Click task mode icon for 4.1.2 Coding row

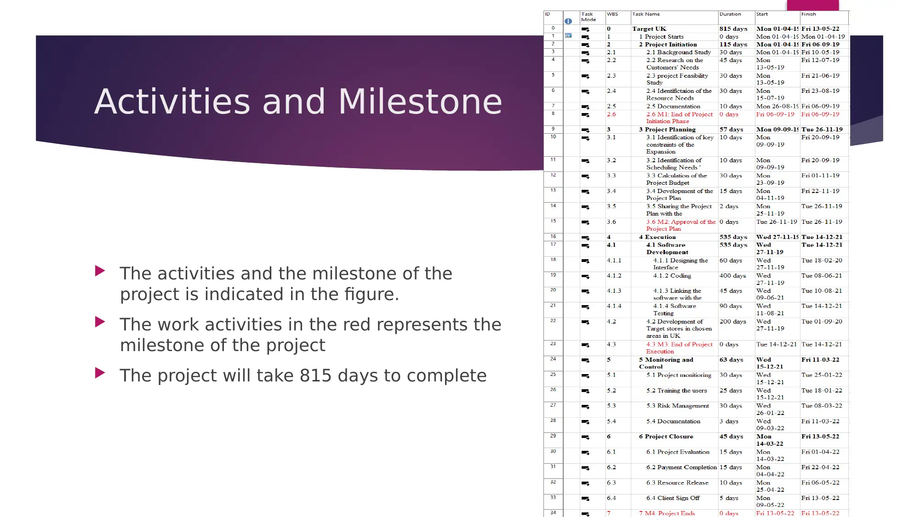click(x=585, y=277)
